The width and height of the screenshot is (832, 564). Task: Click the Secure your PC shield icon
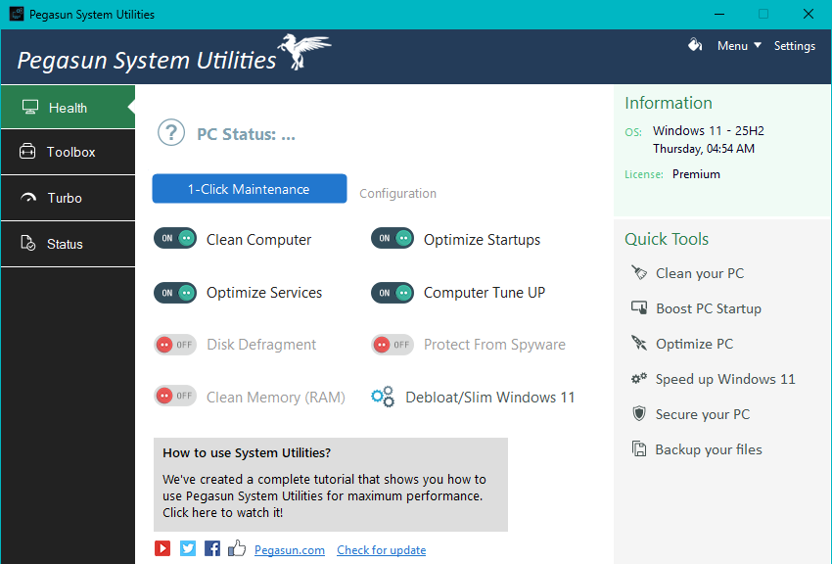click(639, 414)
